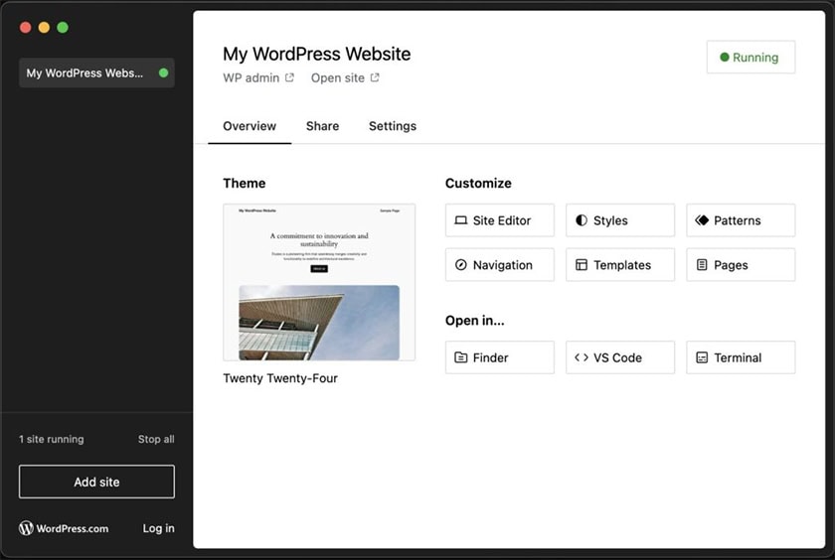Open the WP admin link
The height and width of the screenshot is (560, 835).
[257, 77]
